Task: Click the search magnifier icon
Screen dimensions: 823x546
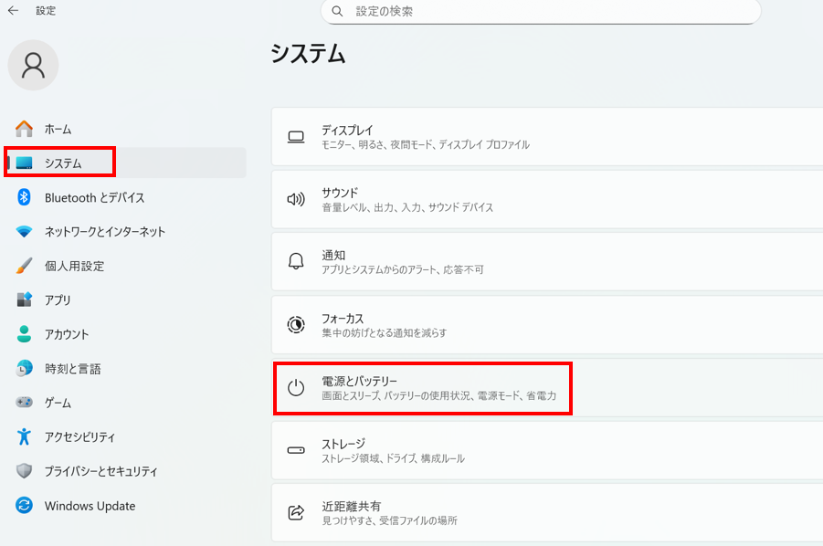Action: click(x=337, y=12)
